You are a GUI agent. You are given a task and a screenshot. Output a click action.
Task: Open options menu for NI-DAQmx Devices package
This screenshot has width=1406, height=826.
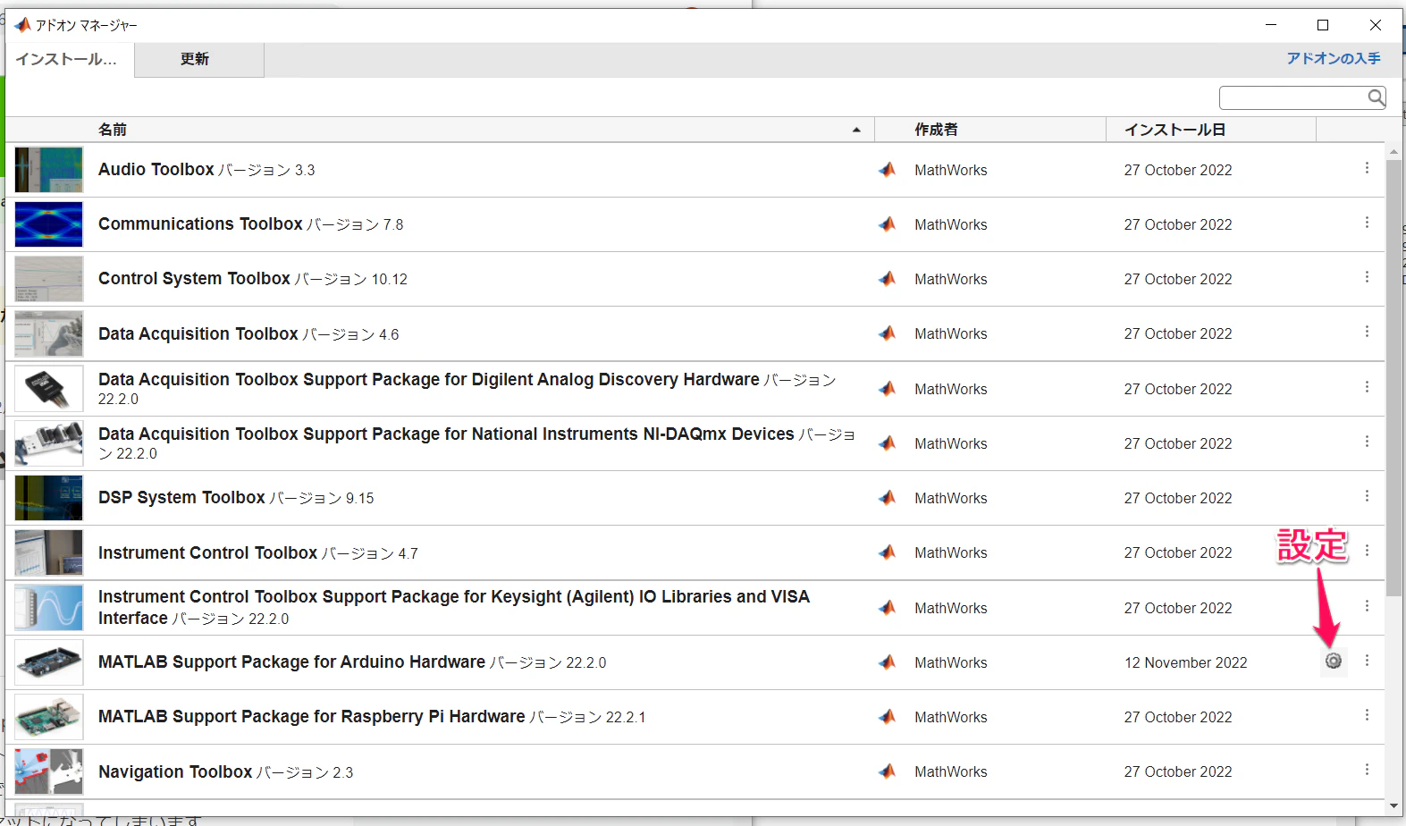coord(1367,442)
